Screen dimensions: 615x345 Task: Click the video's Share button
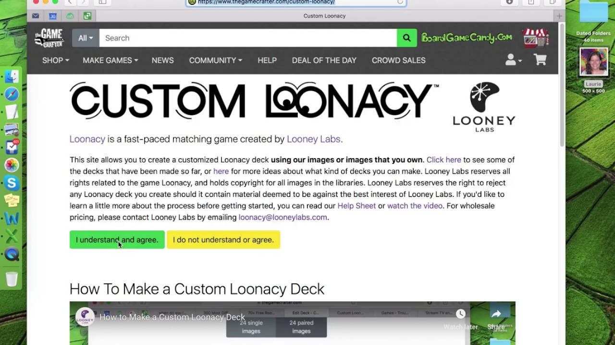coord(496,320)
